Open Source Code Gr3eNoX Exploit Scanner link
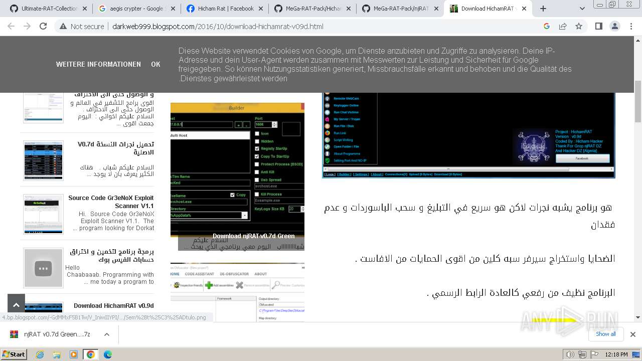 [x=111, y=202]
